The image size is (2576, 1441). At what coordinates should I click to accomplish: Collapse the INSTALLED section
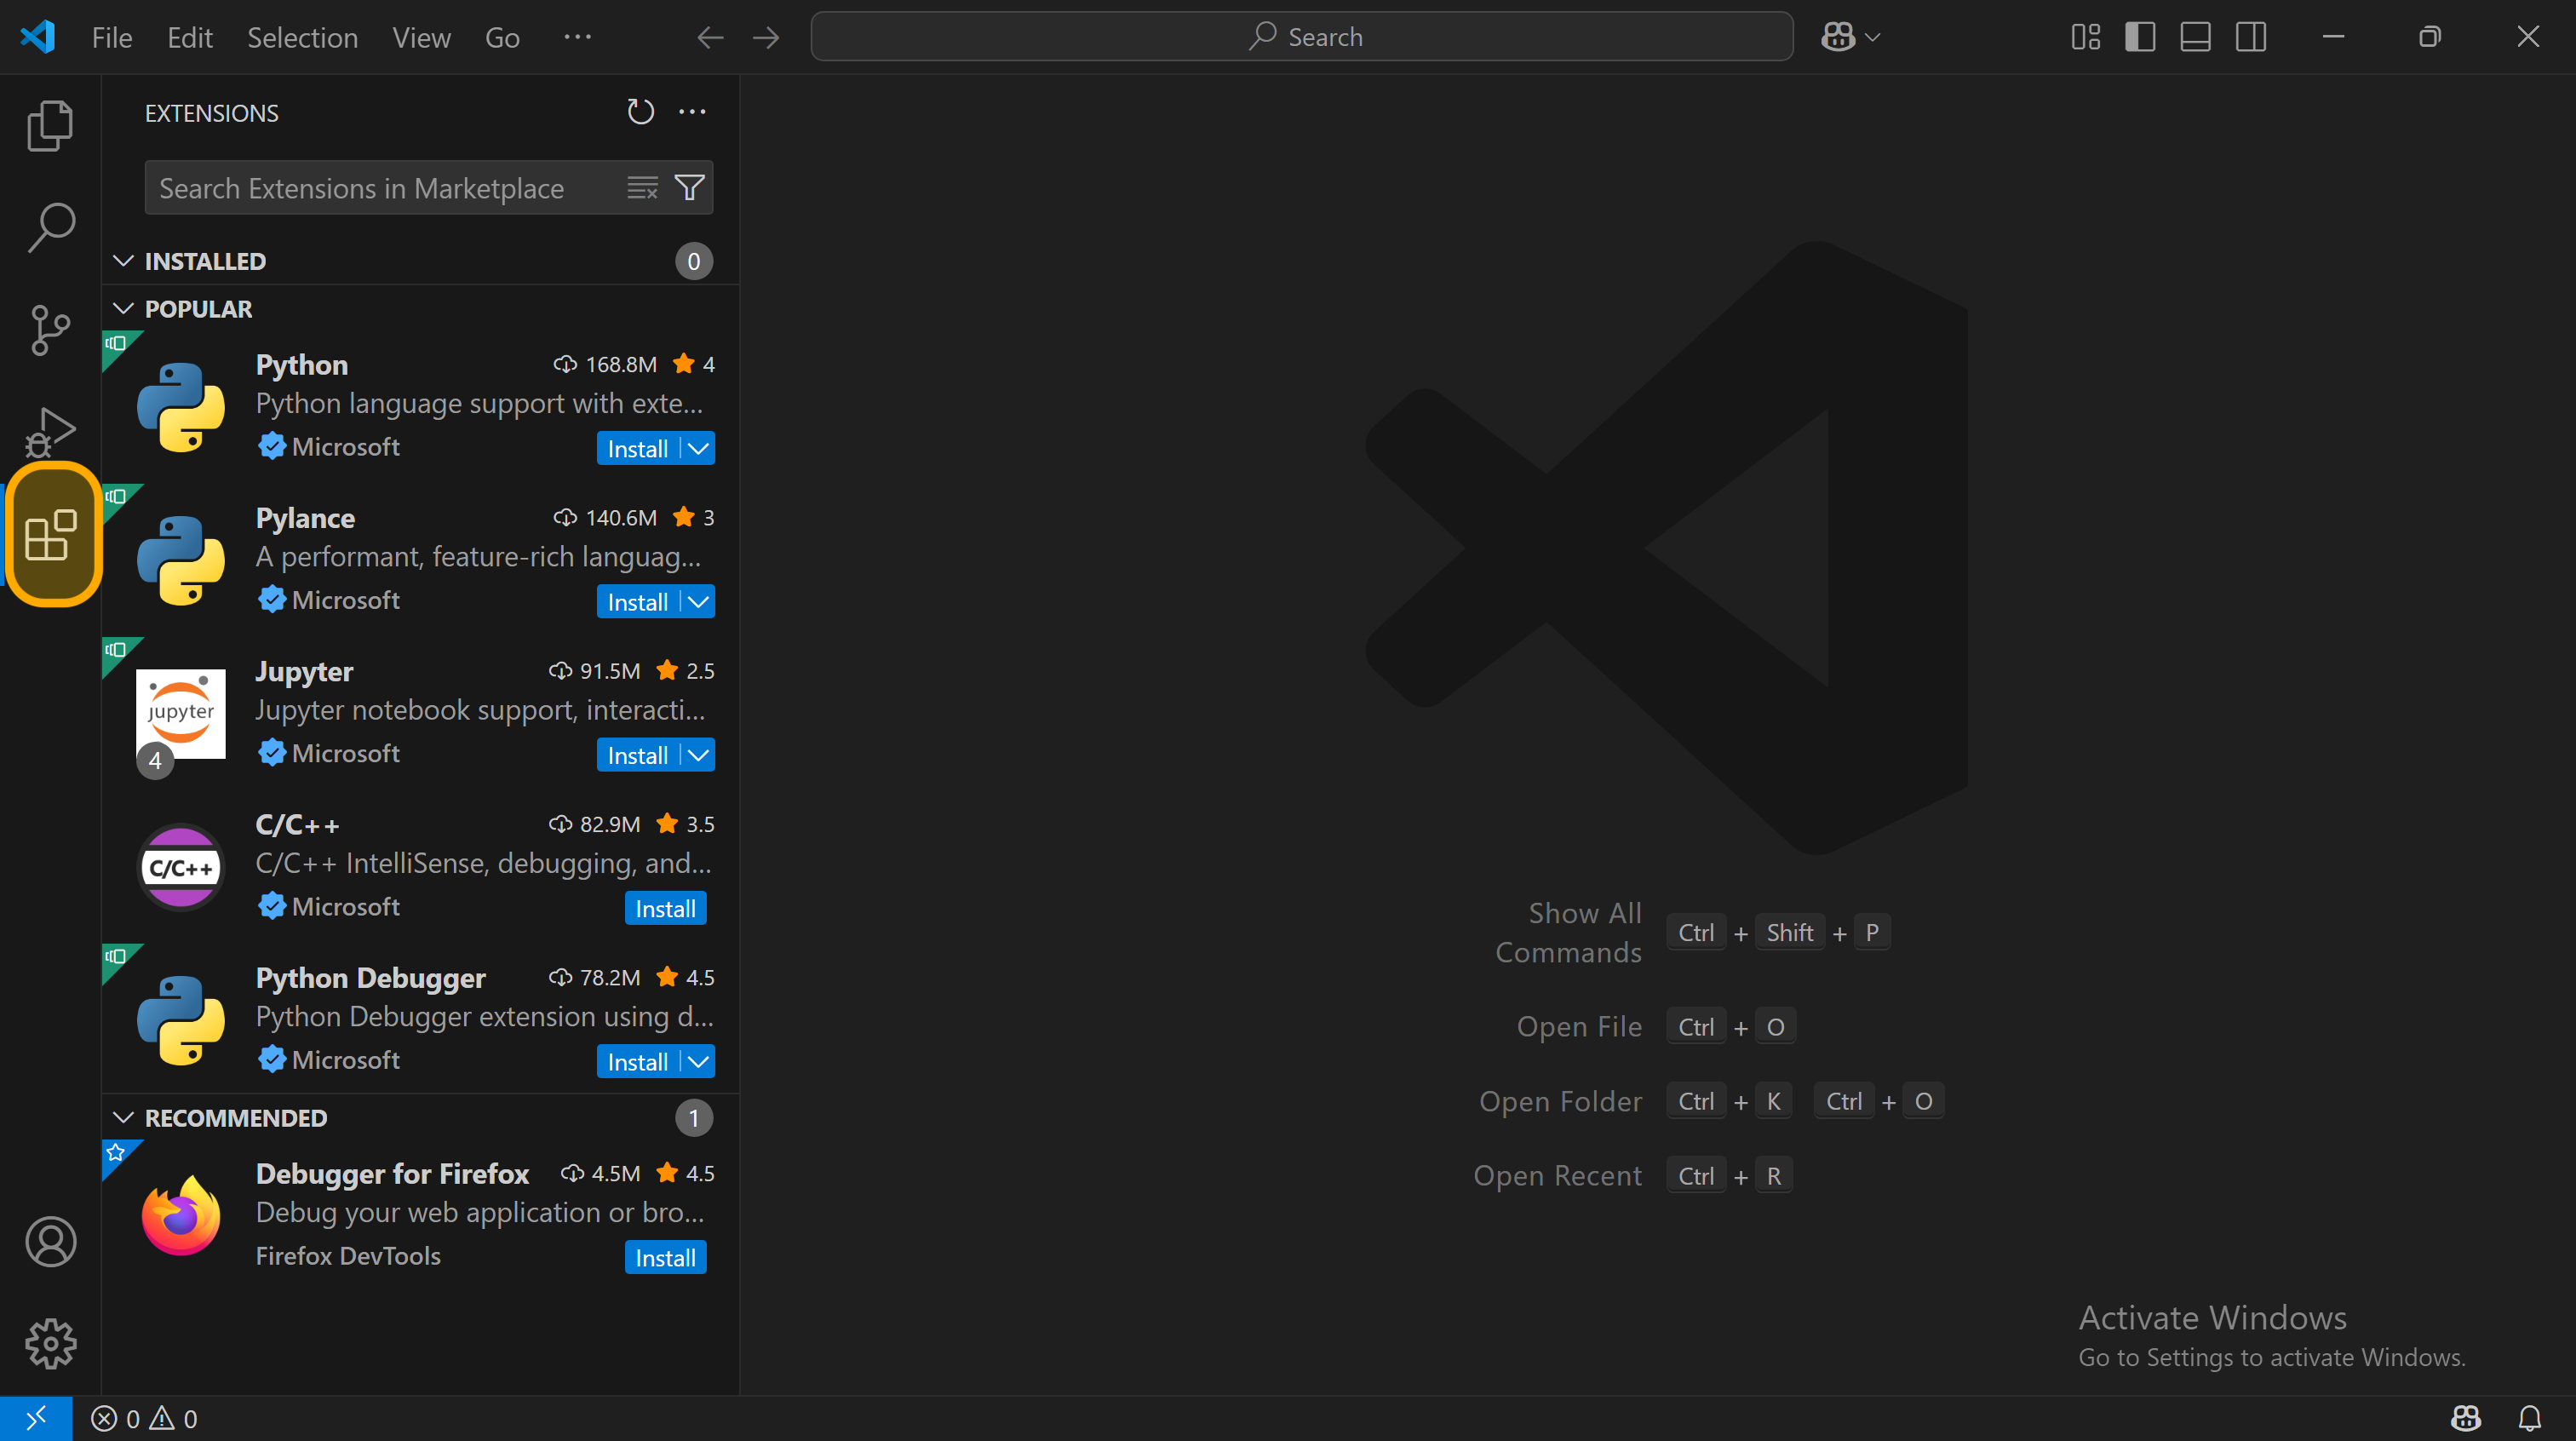123,261
